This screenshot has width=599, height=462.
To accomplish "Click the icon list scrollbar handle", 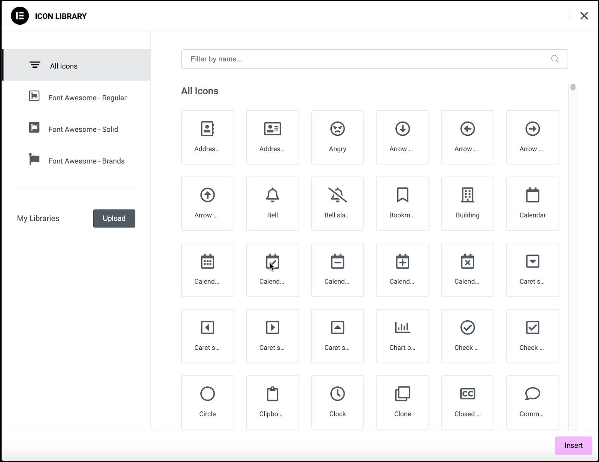I will coord(573,87).
